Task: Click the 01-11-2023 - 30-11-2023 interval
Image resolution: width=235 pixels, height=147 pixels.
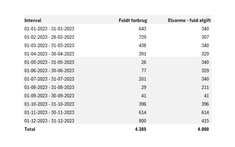Action: (49, 113)
